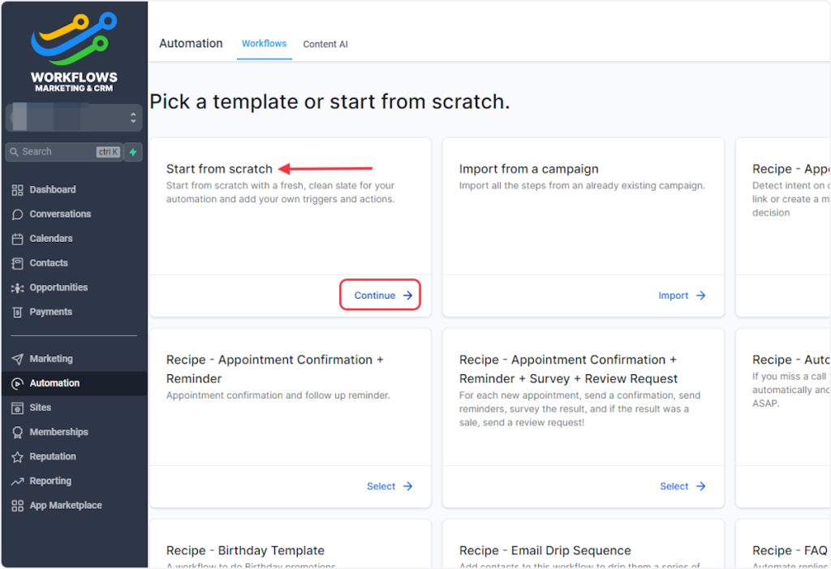This screenshot has width=831, height=569.
Task: Click the Calendars icon in sidebar
Action: pyautogui.click(x=17, y=239)
